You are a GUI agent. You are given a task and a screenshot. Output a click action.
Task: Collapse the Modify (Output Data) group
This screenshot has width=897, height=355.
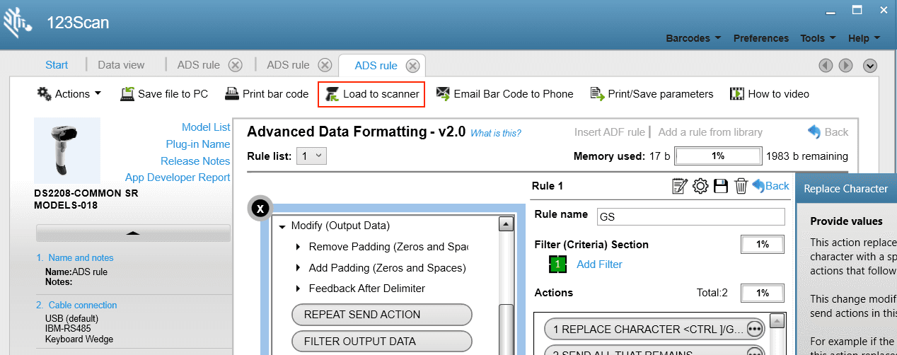282,226
